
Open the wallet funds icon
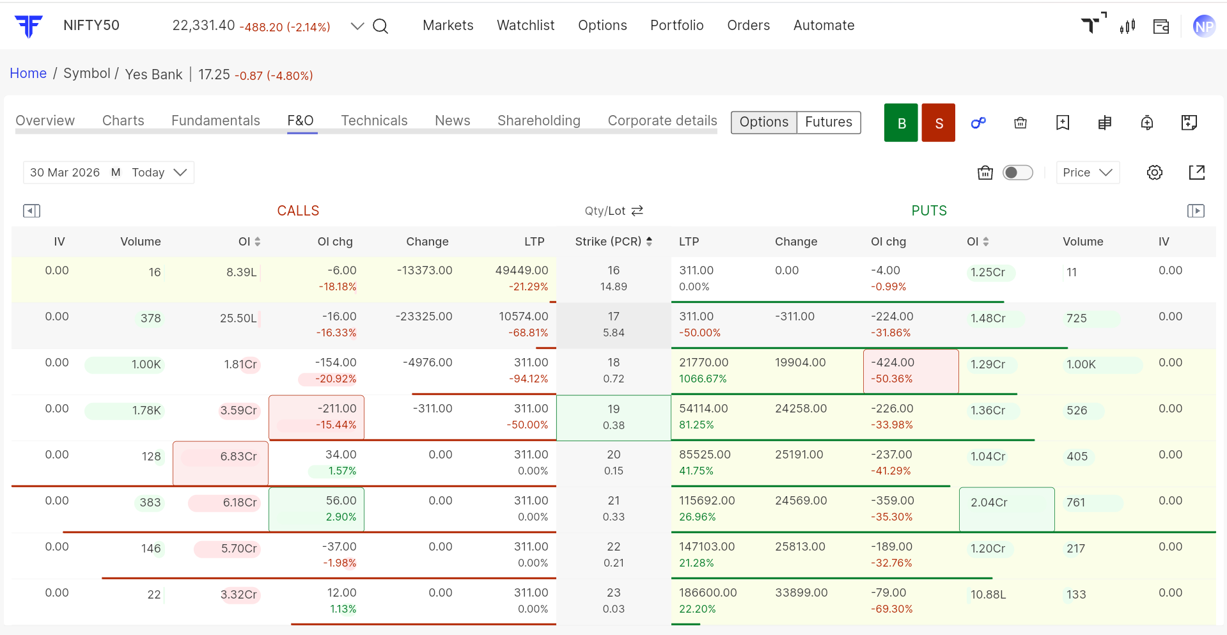1161,26
